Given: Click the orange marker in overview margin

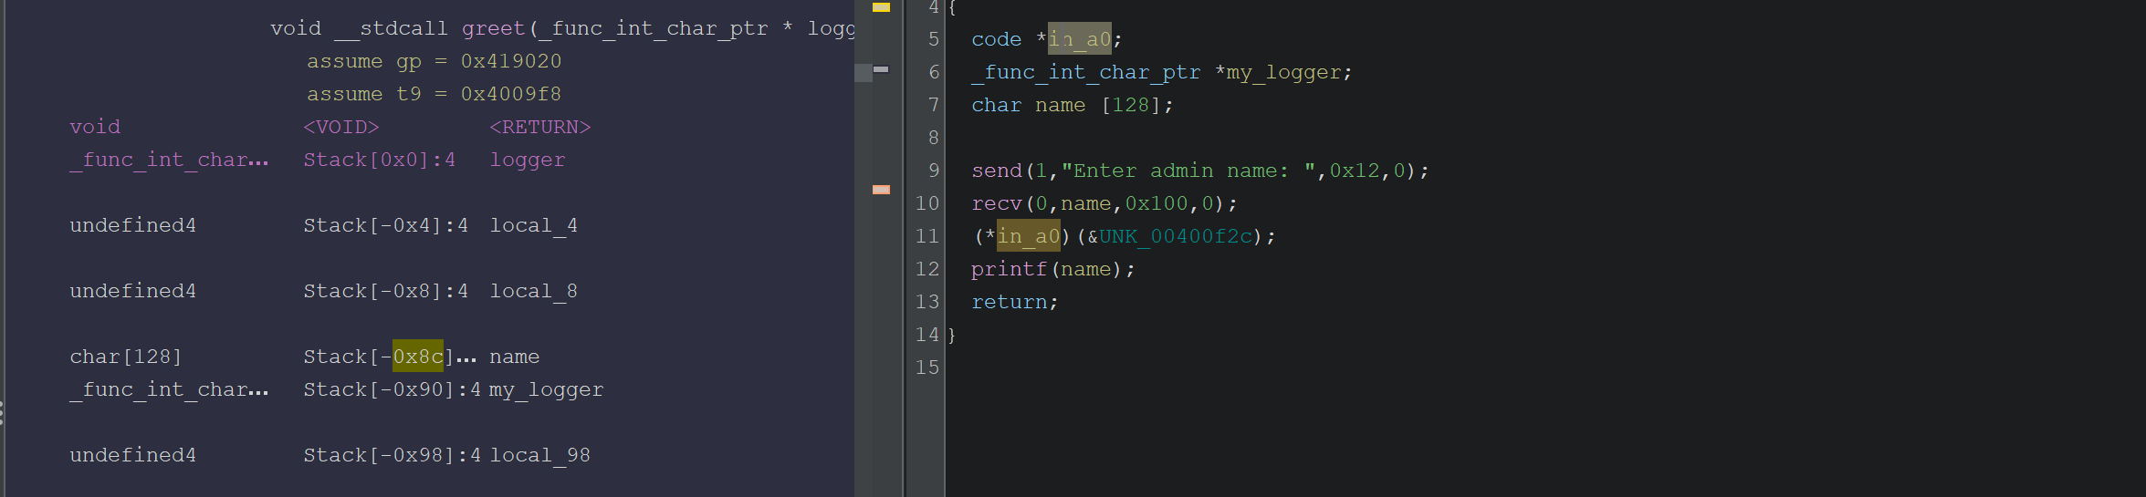Looking at the screenshot, I should (x=881, y=190).
